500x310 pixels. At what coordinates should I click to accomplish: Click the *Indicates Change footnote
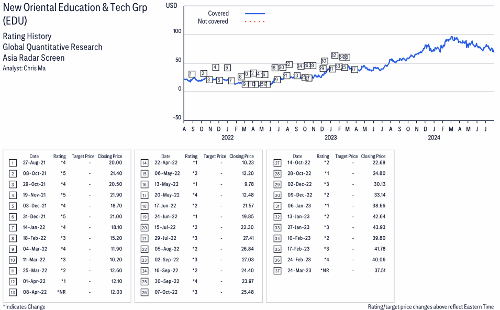coord(24,306)
